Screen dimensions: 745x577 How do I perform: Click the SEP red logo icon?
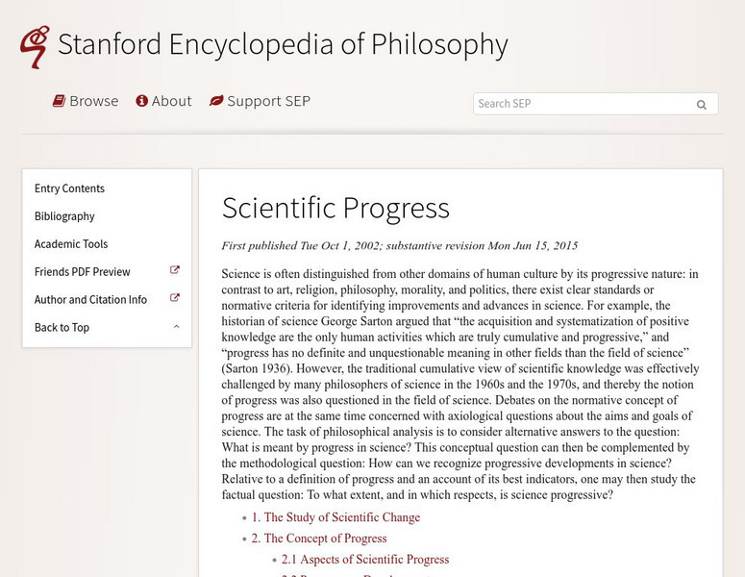[x=35, y=46]
